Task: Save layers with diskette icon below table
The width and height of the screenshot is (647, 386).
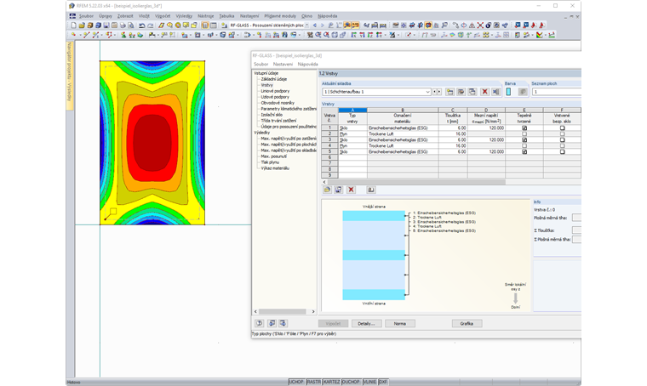Action: 338,190
